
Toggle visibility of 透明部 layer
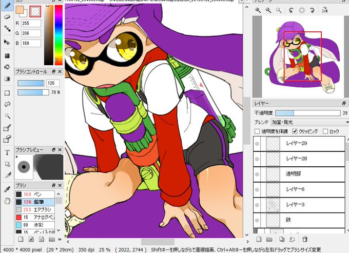257,174
